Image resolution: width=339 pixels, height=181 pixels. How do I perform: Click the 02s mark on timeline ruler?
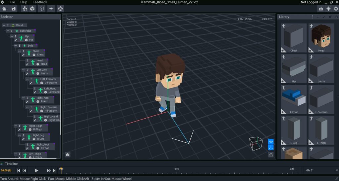tap(292, 169)
